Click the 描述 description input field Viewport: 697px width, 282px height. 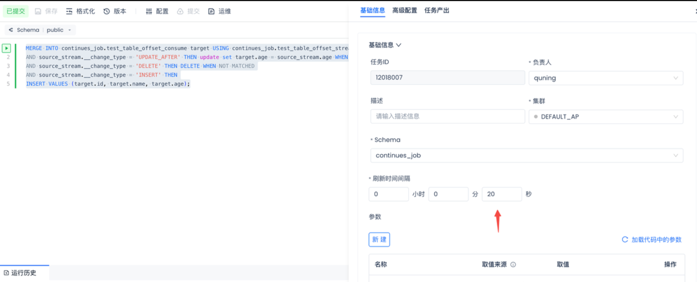click(447, 116)
